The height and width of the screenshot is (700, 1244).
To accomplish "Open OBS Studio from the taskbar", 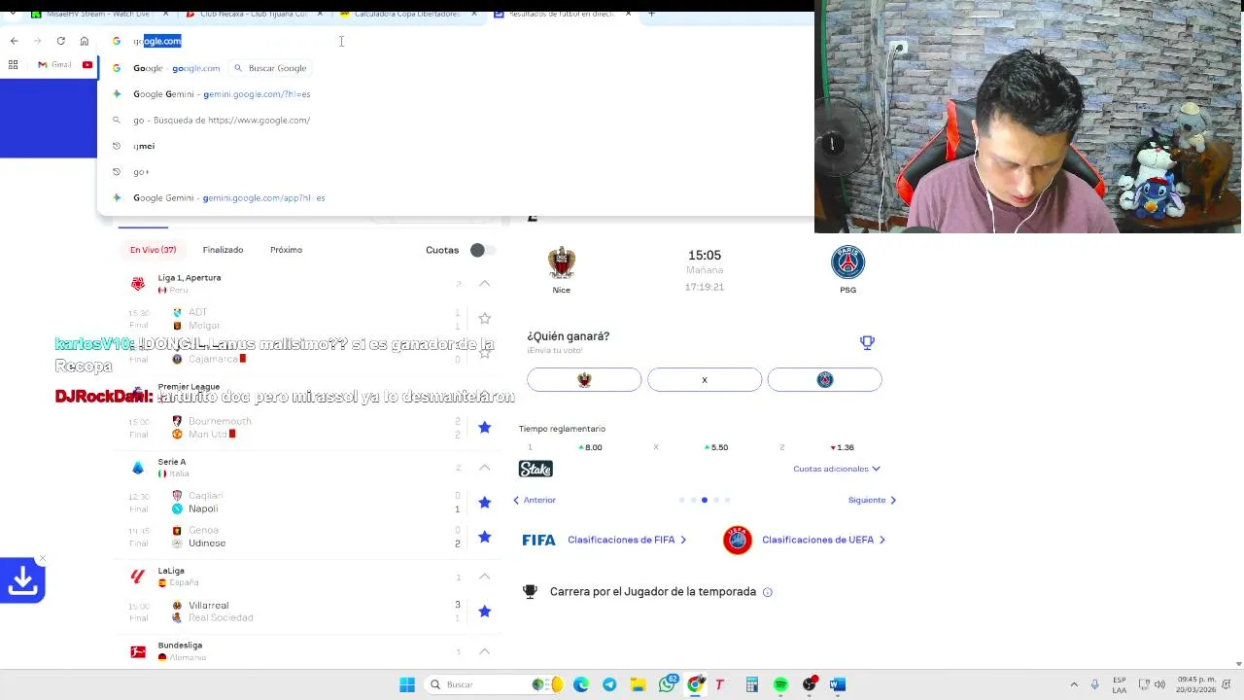I will click(x=810, y=684).
